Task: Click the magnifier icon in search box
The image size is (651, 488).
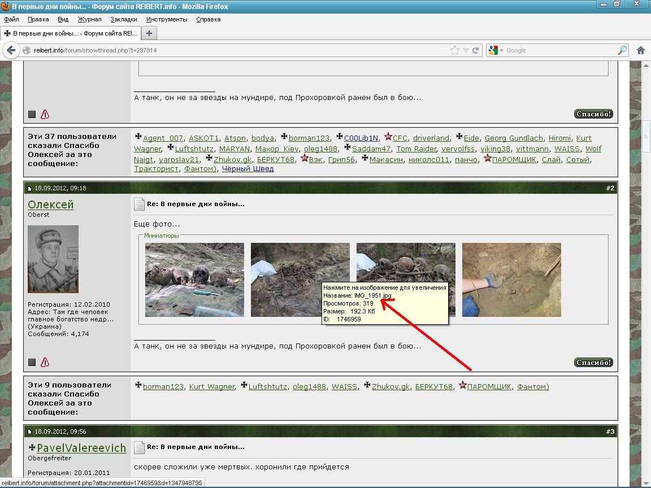Action: point(622,50)
